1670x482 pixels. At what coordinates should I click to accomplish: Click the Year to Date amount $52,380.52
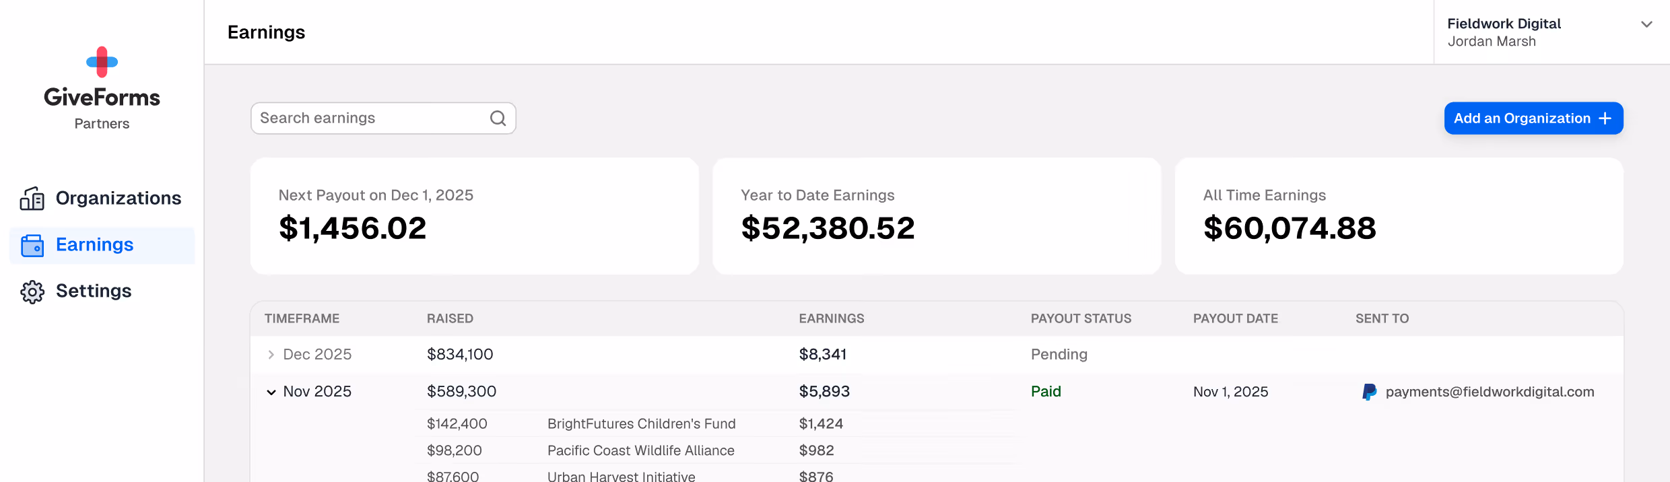(828, 228)
